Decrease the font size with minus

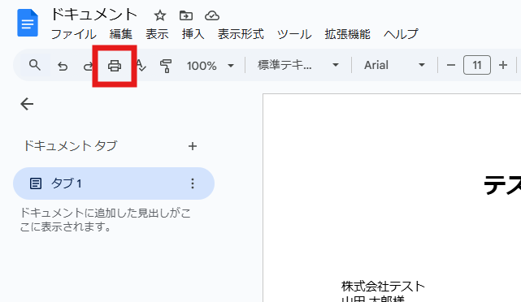pos(451,65)
